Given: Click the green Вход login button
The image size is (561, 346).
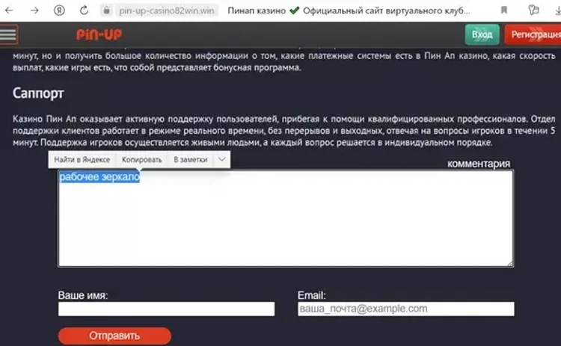Looking at the screenshot, I should tap(482, 34).
